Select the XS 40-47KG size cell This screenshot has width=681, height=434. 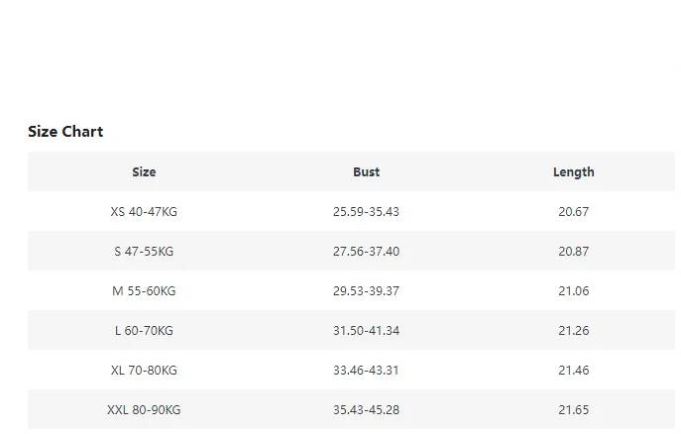[144, 211]
